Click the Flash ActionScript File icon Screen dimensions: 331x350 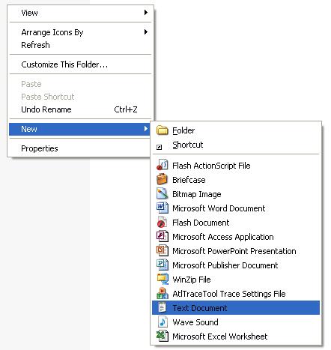pyautogui.click(x=163, y=165)
